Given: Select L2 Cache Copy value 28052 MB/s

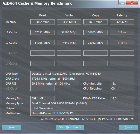Looking at the screenshot, I should click(96, 43).
